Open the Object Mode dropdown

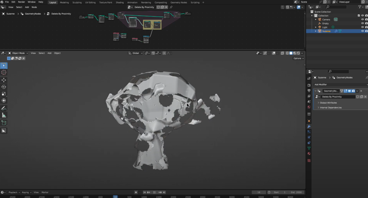[18, 53]
